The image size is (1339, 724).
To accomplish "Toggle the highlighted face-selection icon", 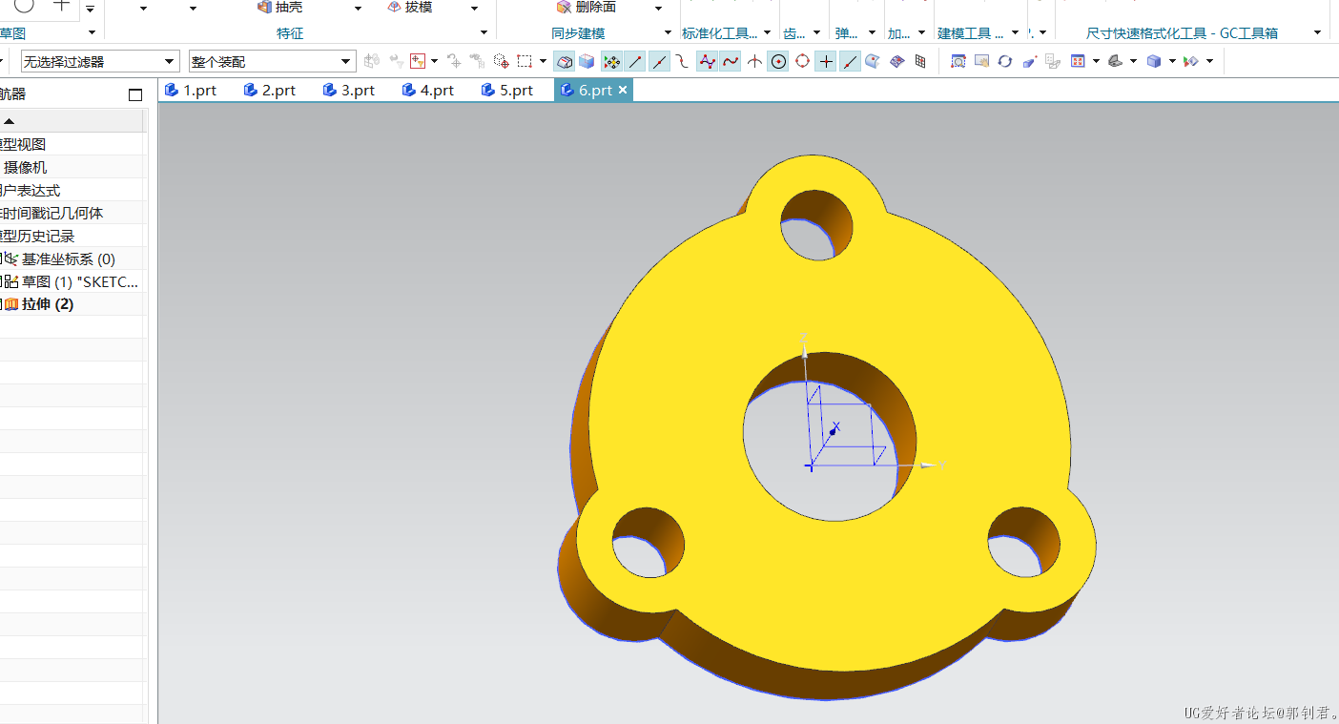I will pos(564,61).
